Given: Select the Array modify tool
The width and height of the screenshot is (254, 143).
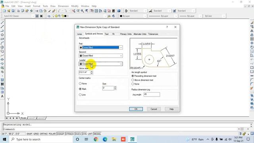Looking at the screenshot, I should click(x=252, y=39).
